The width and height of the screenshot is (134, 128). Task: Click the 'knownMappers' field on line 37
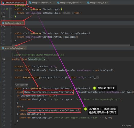[84, 70]
